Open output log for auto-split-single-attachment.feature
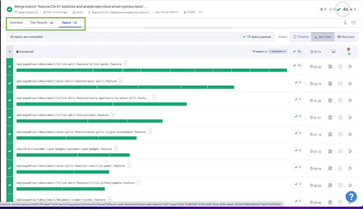 point(330,134)
